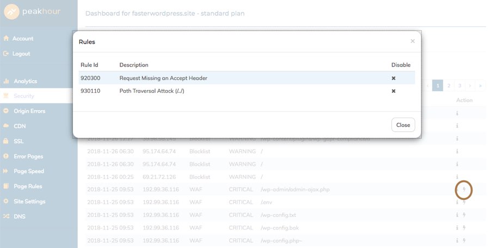The image size is (490, 248).
Task: Go to page 1 of events
Action: (x=438, y=86)
